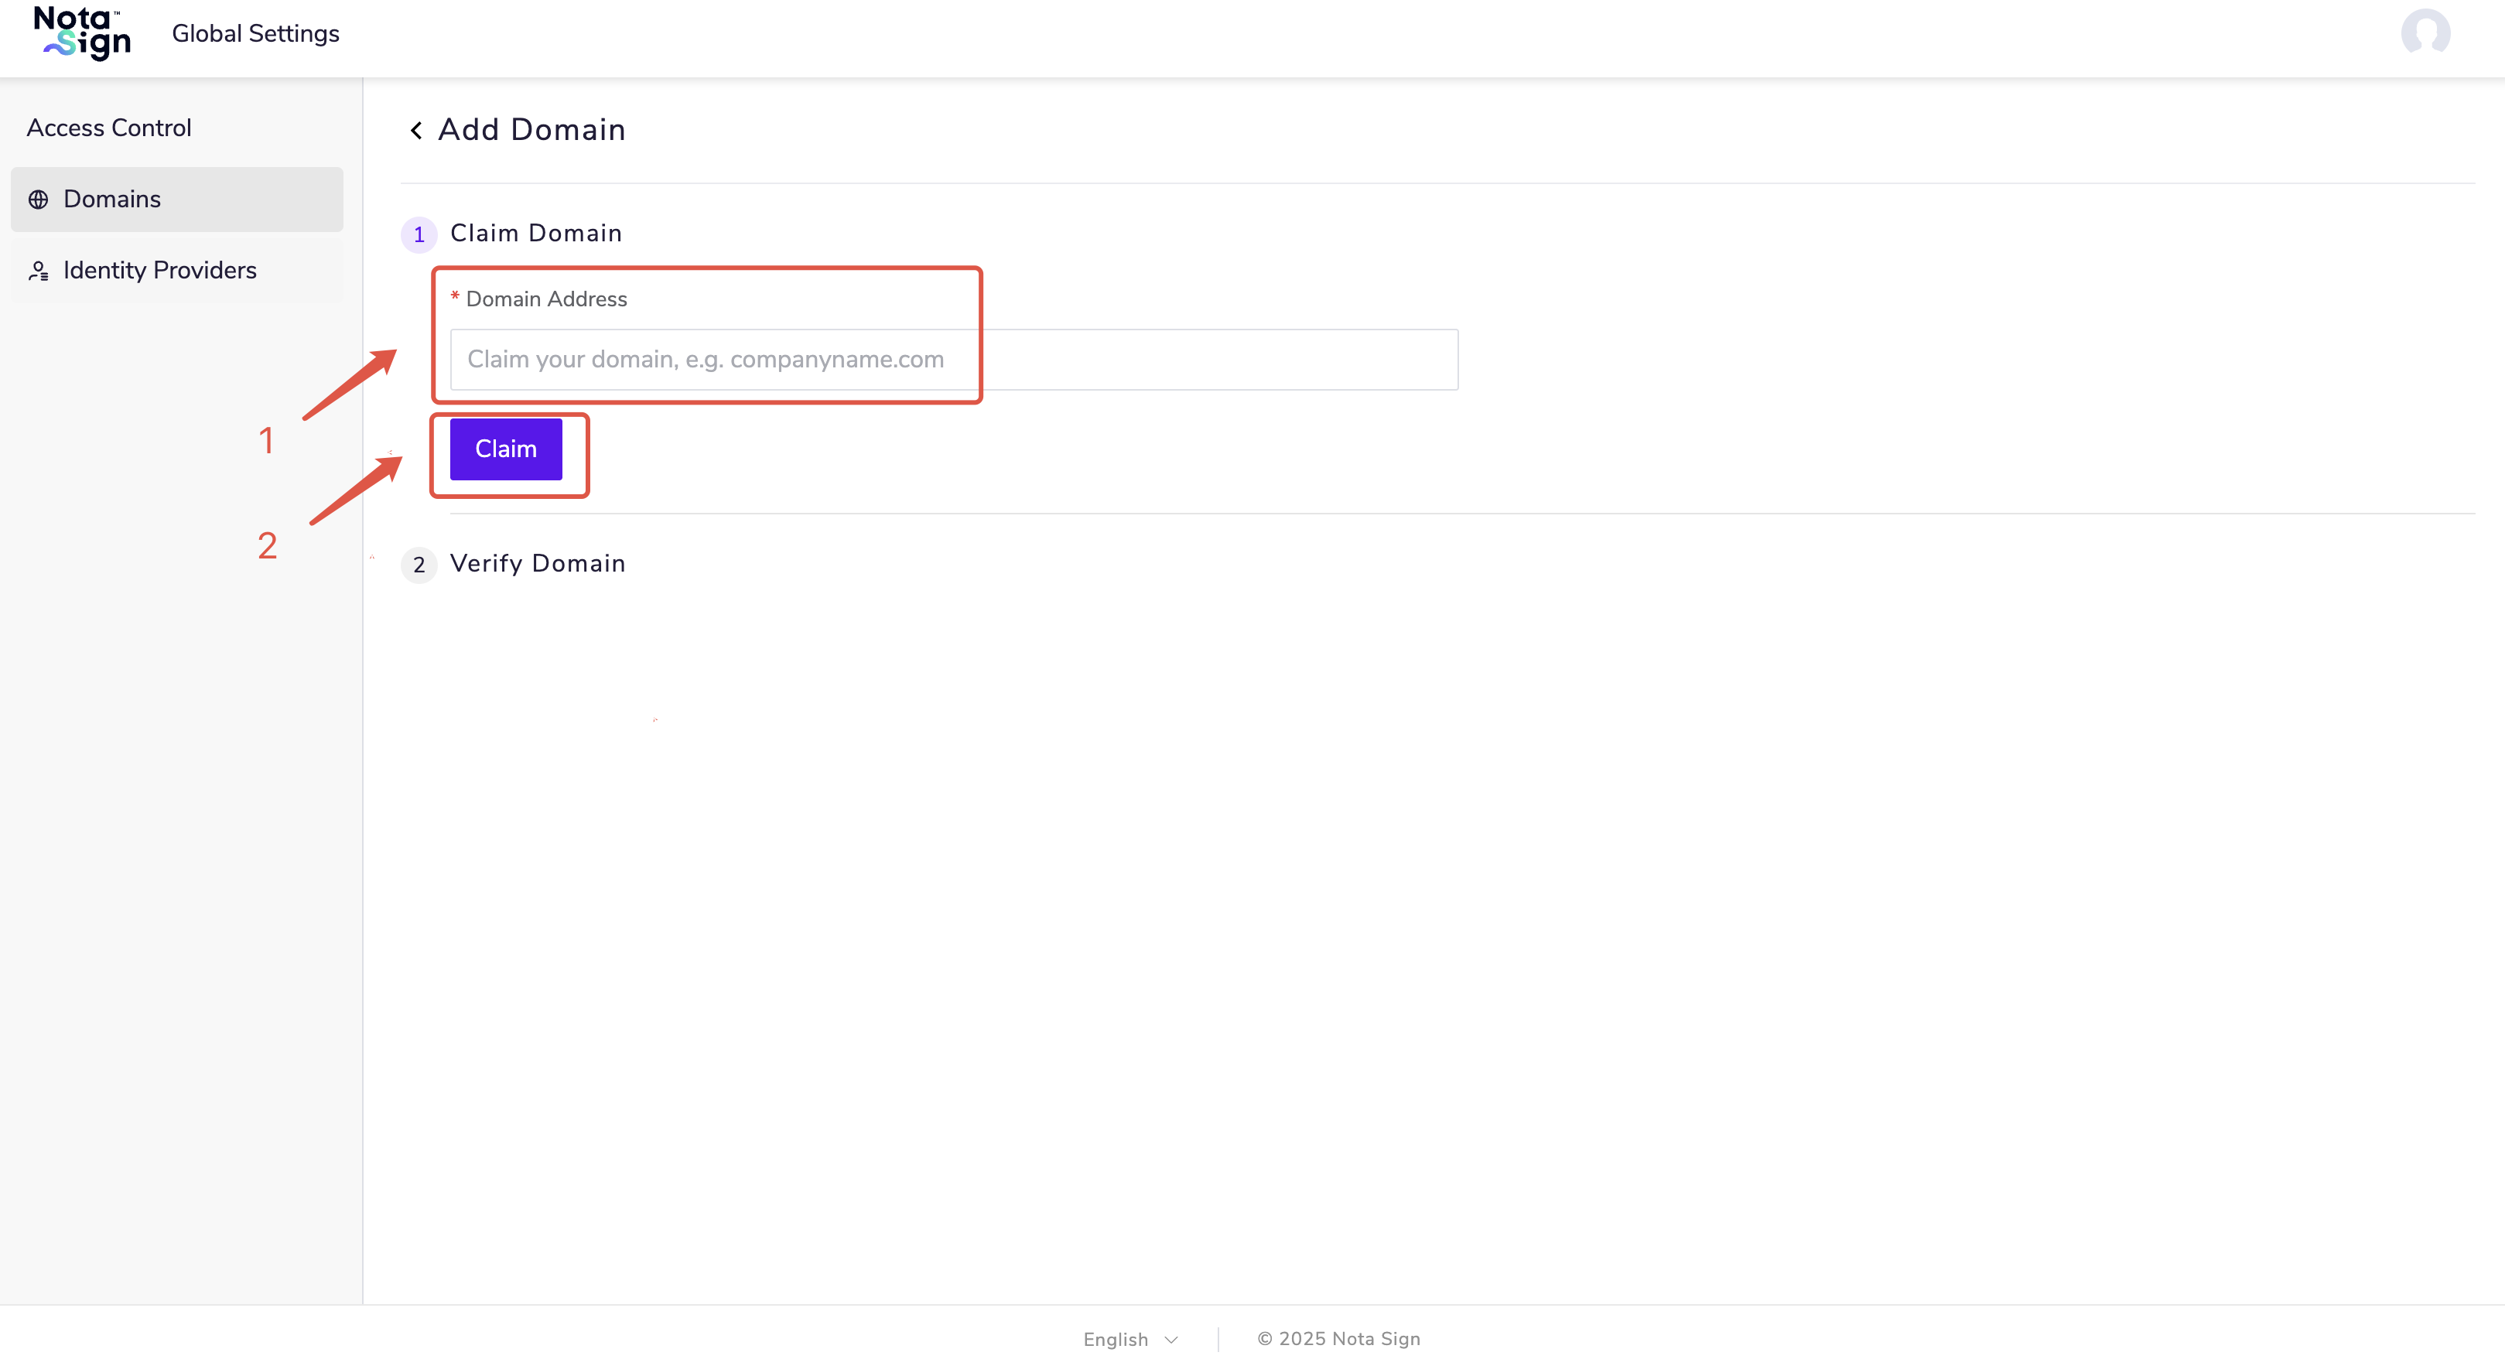Click the chevron next to English
This screenshot has height=1366, width=2505.
[x=1170, y=1340]
